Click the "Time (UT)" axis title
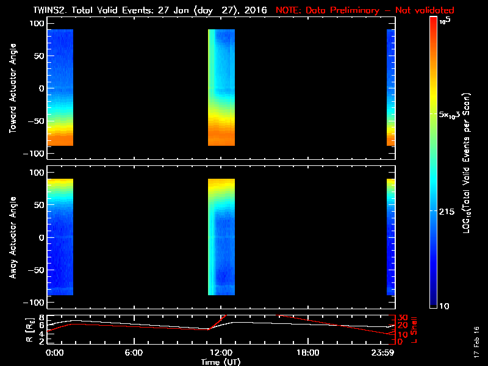488x366 pixels. click(221, 362)
